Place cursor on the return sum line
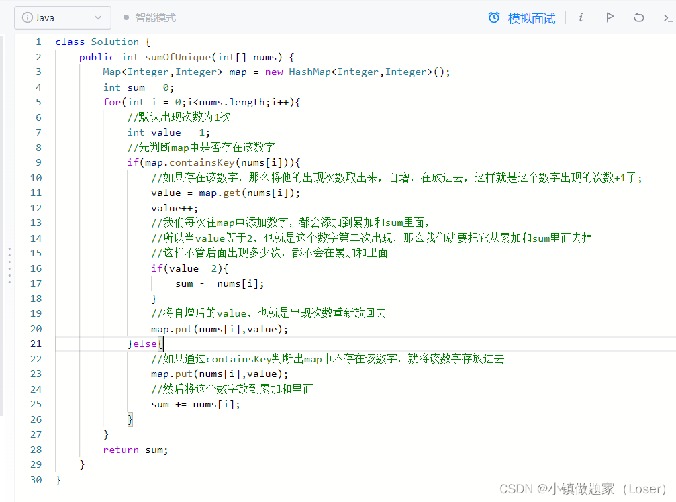Image resolution: width=676 pixels, height=502 pixels. point(134,449)
